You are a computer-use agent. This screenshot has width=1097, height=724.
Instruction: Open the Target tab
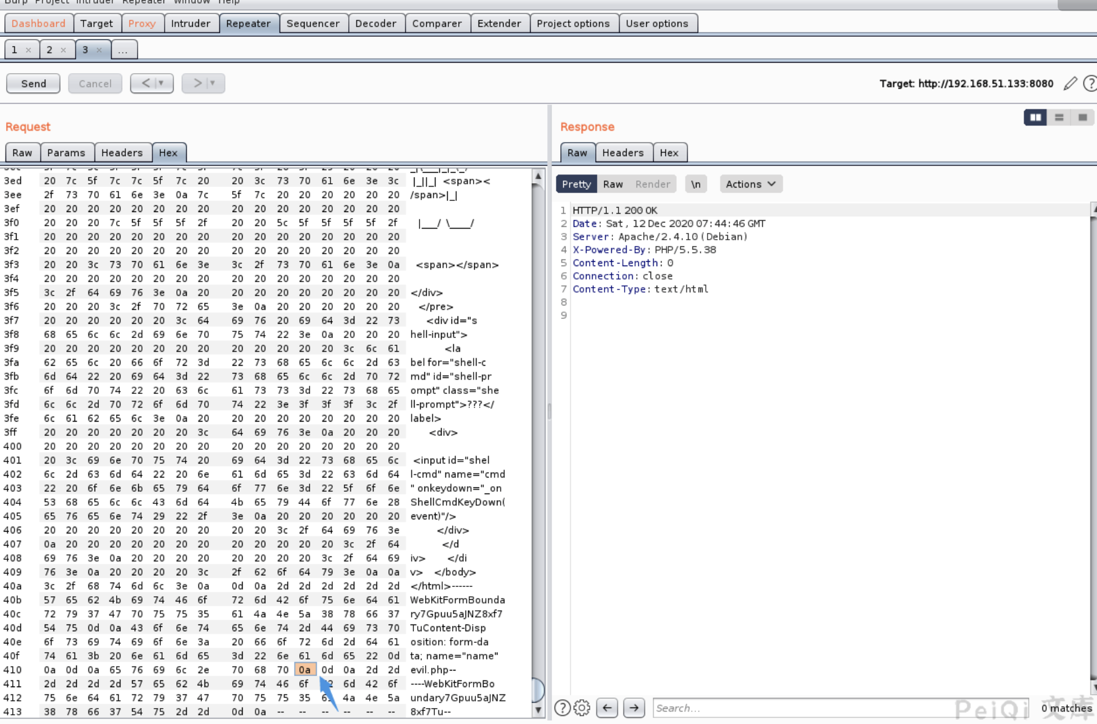pos(96,23)
